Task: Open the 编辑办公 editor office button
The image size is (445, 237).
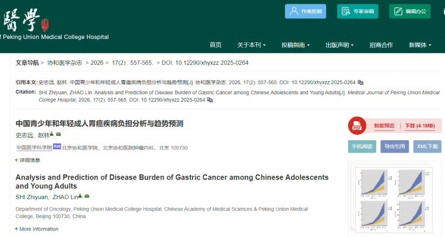Action: [x=410, y=11]
